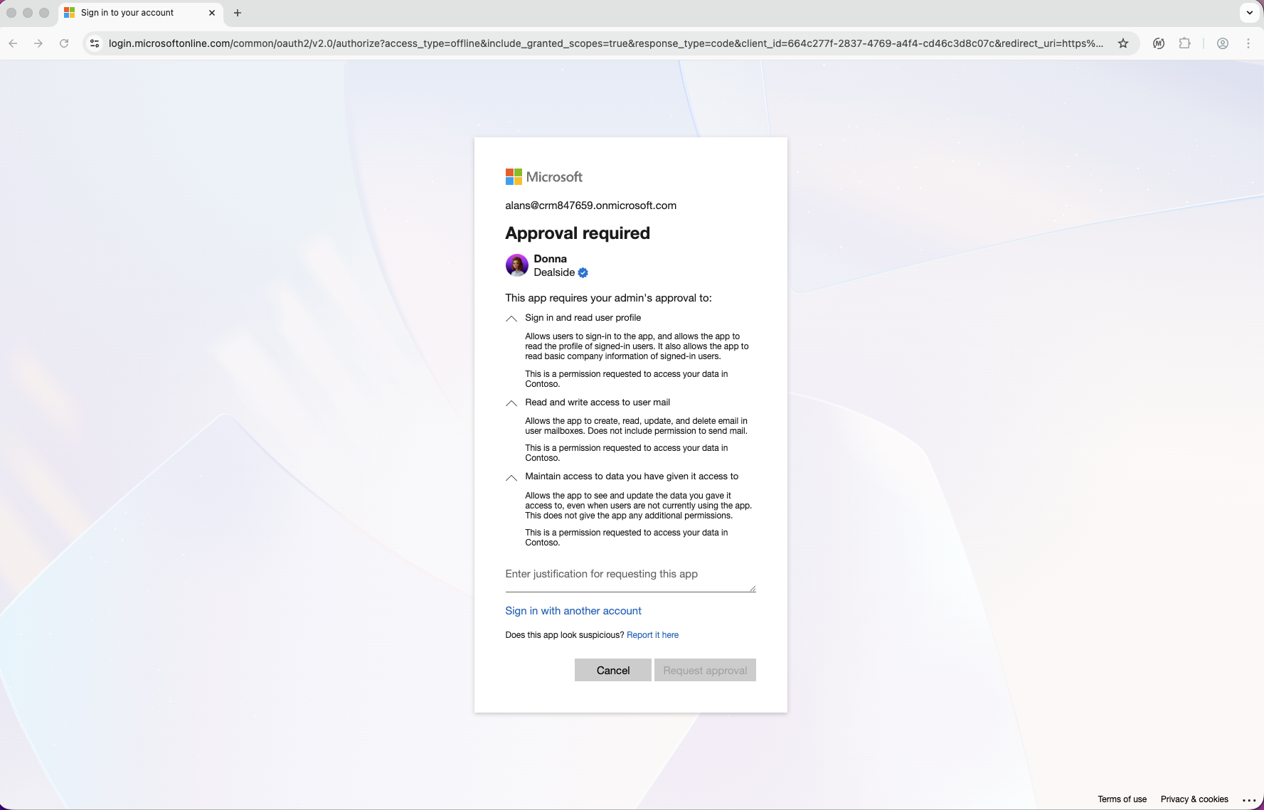The image size is (1264, 810).
Task: Collapse 'Read and write access to user mail'
Action: click(511, 403)
